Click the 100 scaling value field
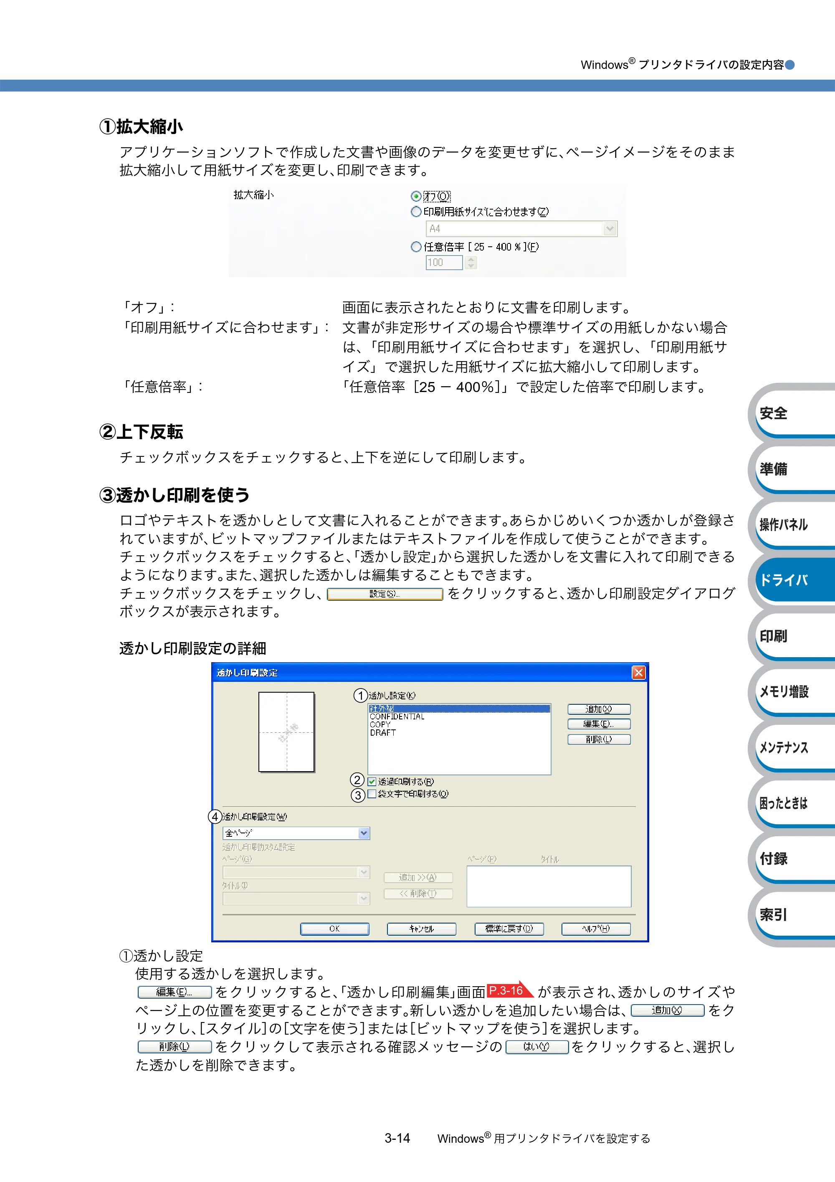This screenshot has height=1182, width=835. pyautogui.click(x=444, y=263)
